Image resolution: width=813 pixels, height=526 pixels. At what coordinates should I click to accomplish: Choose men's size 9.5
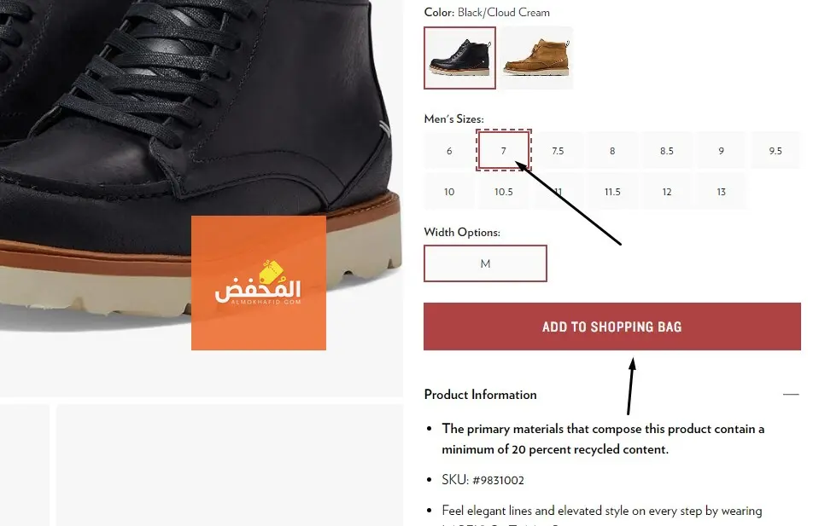point(775,151)
